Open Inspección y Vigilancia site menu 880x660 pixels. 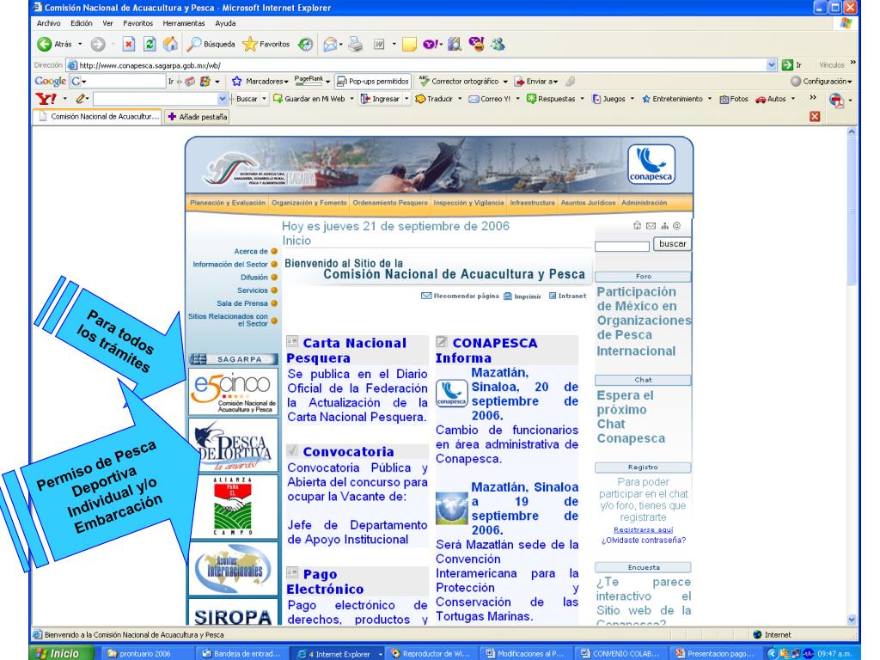(468, 203)
